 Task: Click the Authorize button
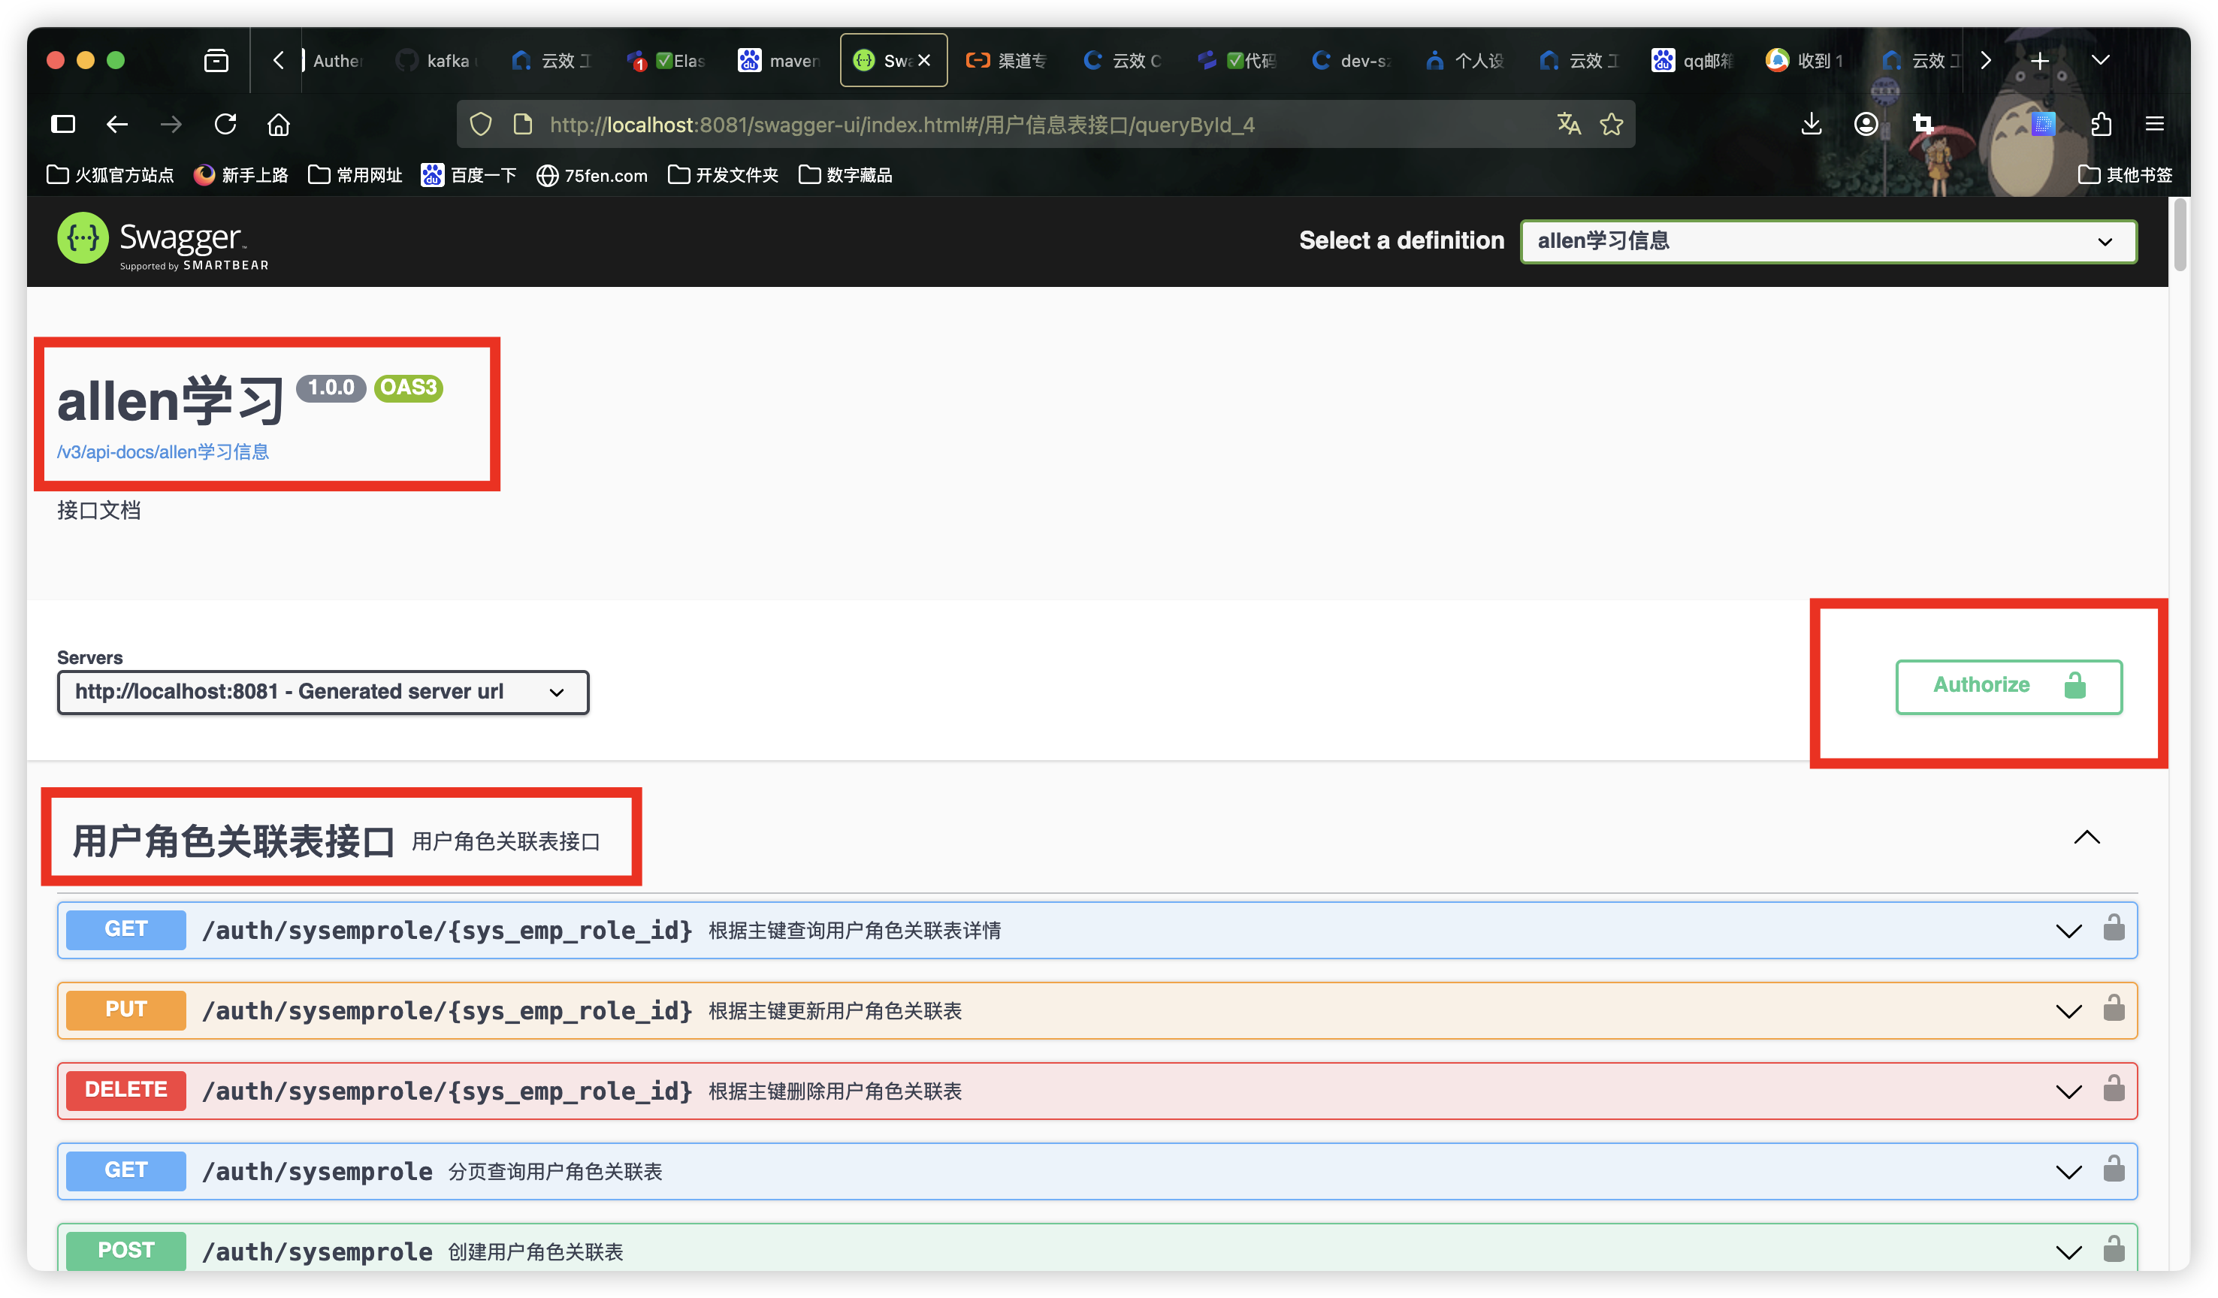[x=2008, y=687]
